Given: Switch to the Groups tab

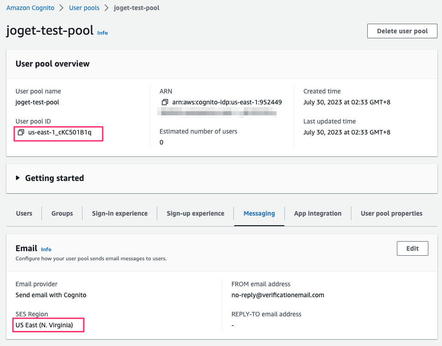Looking at the screenshot, I should [x=62, y=213].
